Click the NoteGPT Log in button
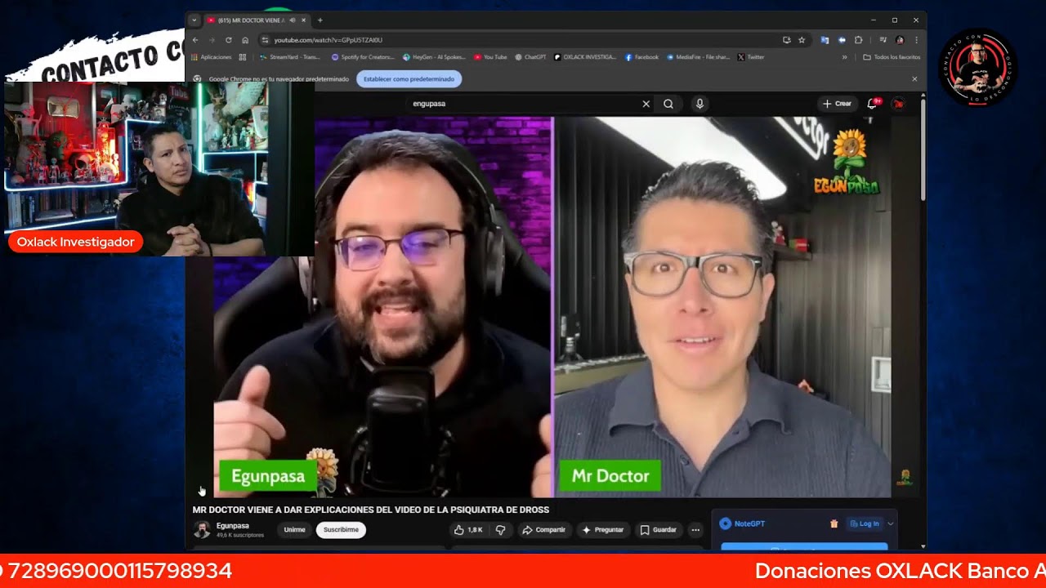 pos(865,523)
